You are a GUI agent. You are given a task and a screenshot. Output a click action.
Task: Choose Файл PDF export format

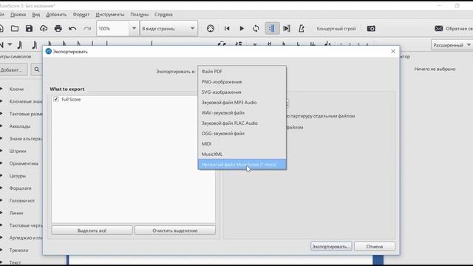[x=242, y=72]
